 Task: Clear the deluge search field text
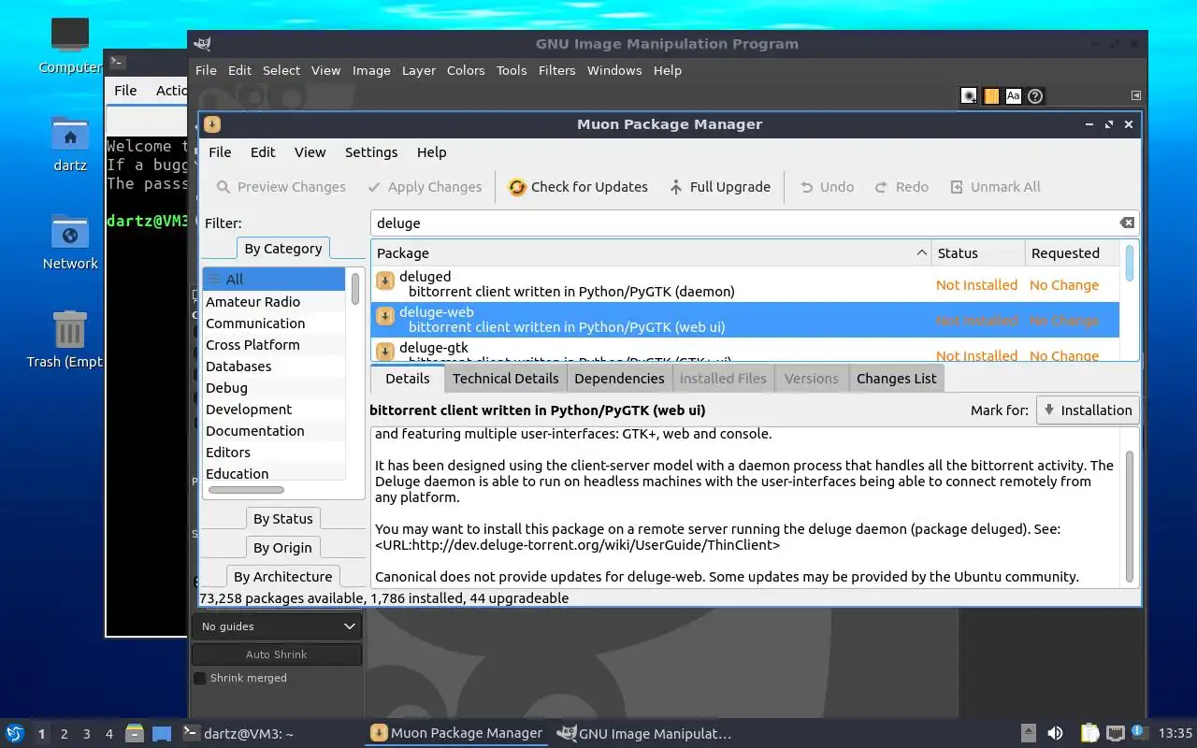pyautogui.click(x=1127, y=223)
